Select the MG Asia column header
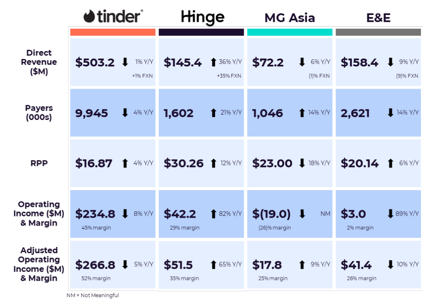441x308 pixels. coord(290,18)
